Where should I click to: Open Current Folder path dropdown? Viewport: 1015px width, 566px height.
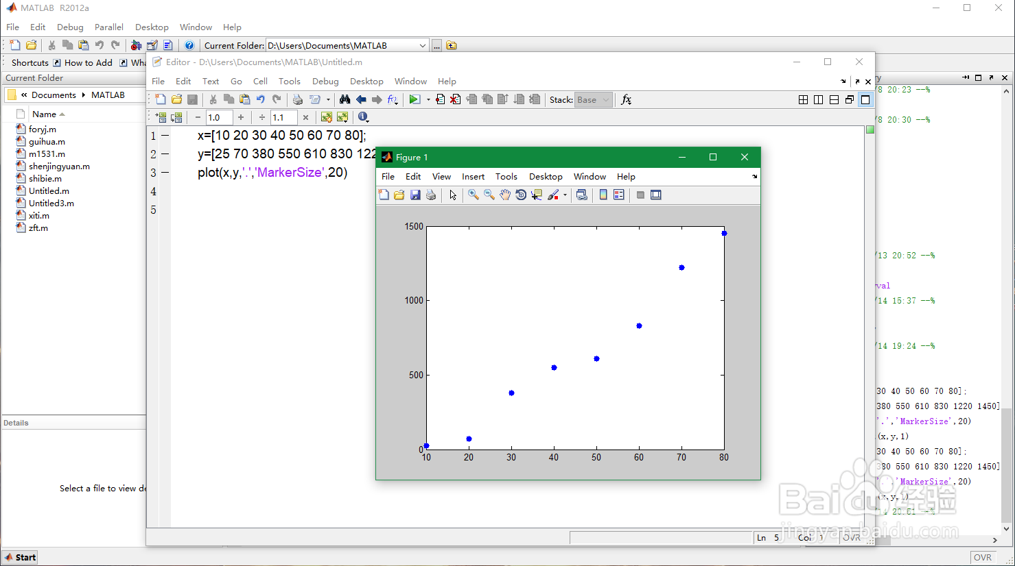[422, 45]
